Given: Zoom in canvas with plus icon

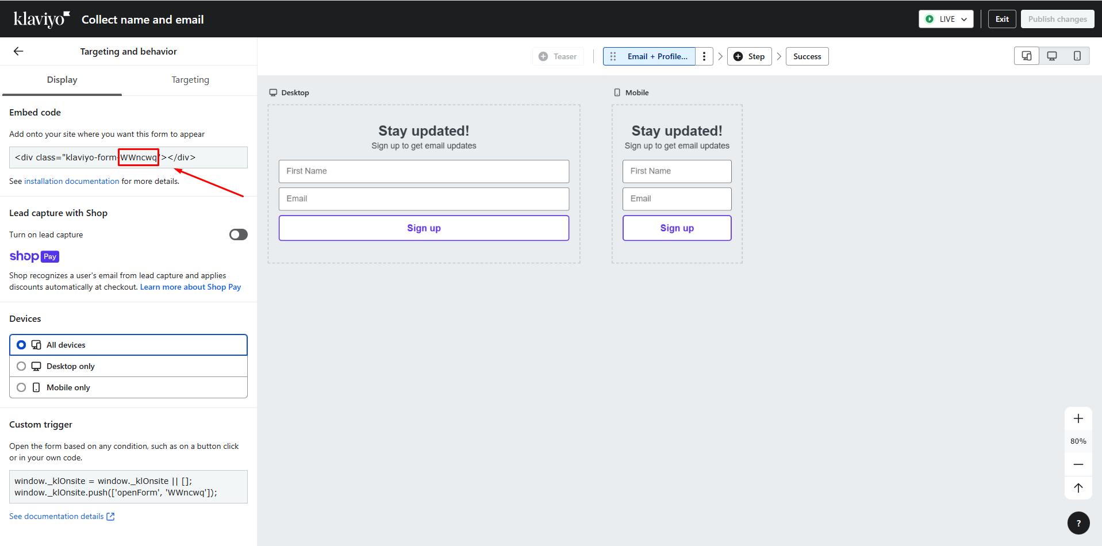Looking at the screenshot, I should pyautogui.click(x=1078, y=418).
